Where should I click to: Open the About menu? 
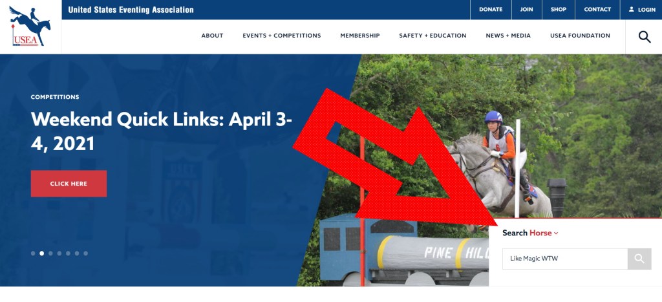tap(212, 36)
